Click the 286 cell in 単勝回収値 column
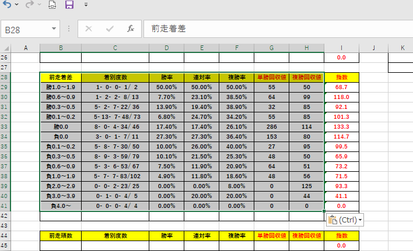413x251 pixels. 272,127
